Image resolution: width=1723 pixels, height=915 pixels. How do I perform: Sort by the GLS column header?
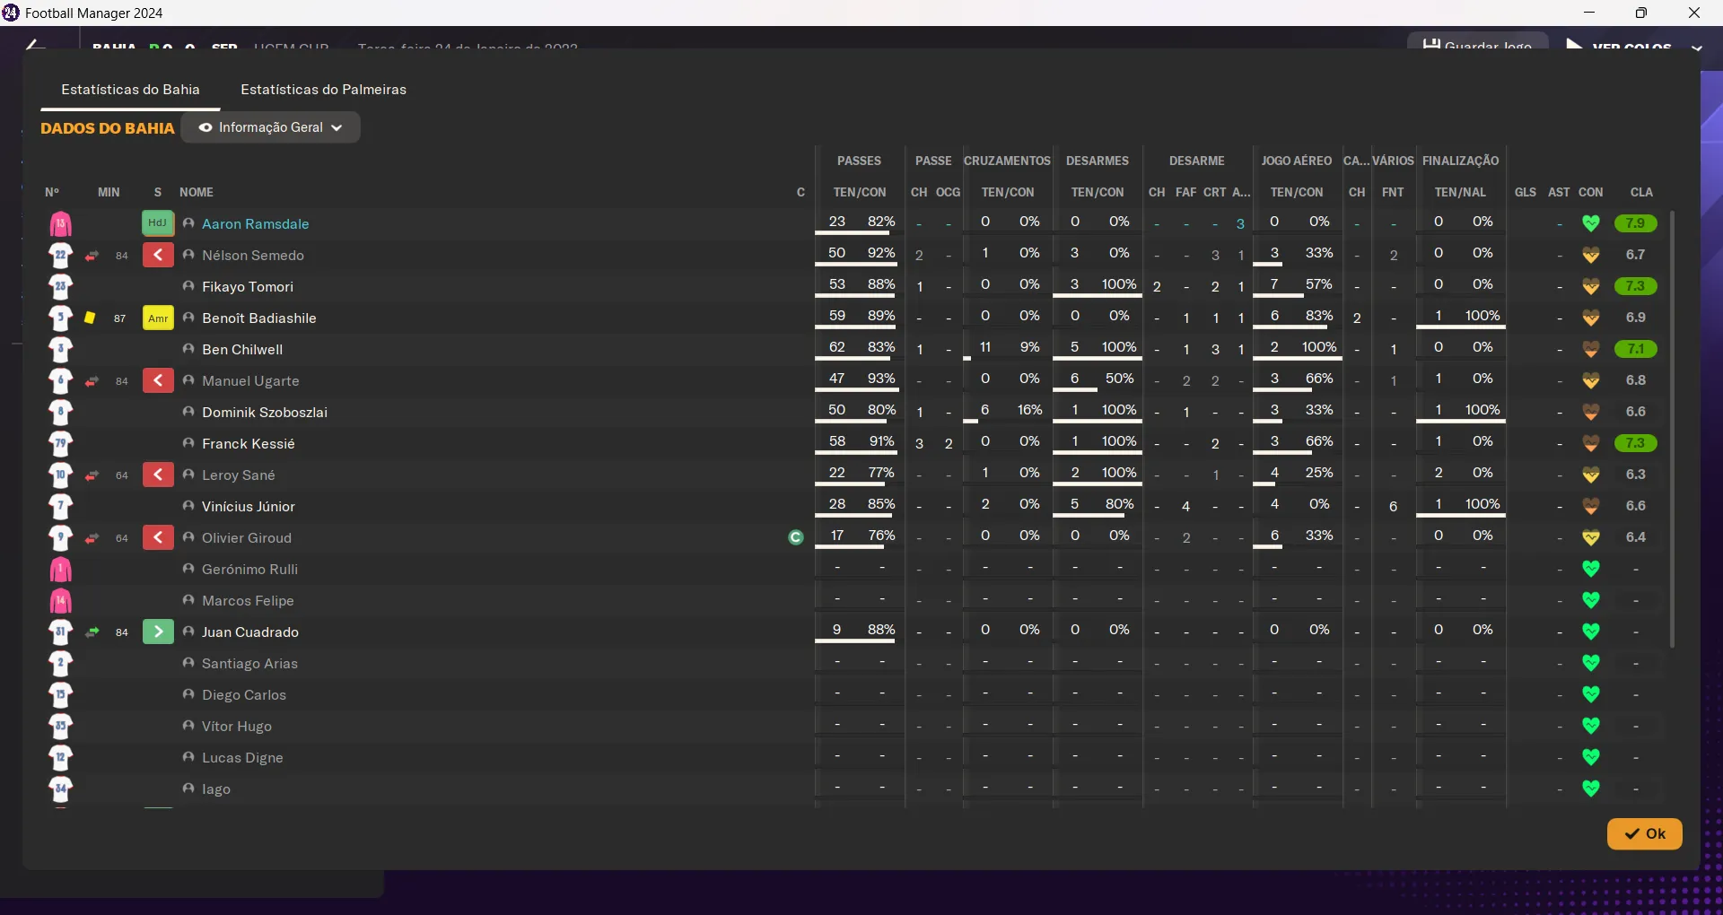[x=1526, y=192]
